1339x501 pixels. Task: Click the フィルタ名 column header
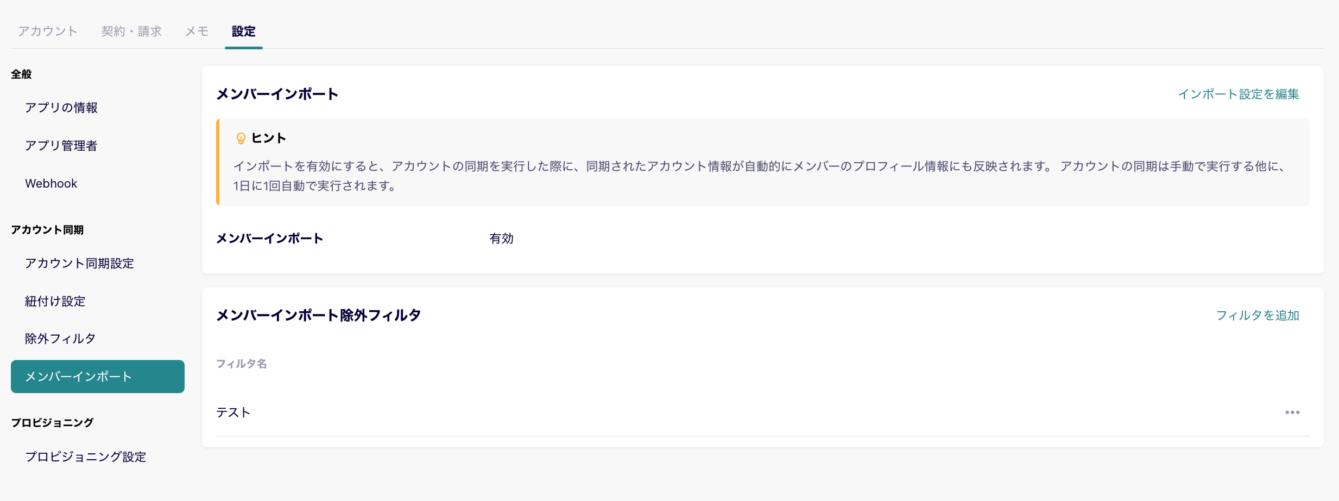[242, 363]
